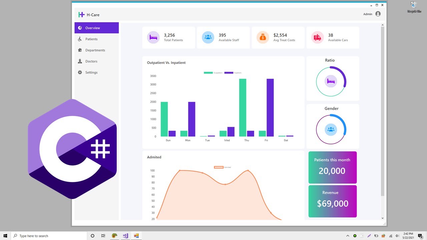Open Visual Studio from the taskbar

pyautogui.click(x=125, y=236)
